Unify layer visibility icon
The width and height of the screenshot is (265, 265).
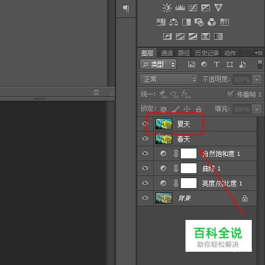tap(174, 94)
